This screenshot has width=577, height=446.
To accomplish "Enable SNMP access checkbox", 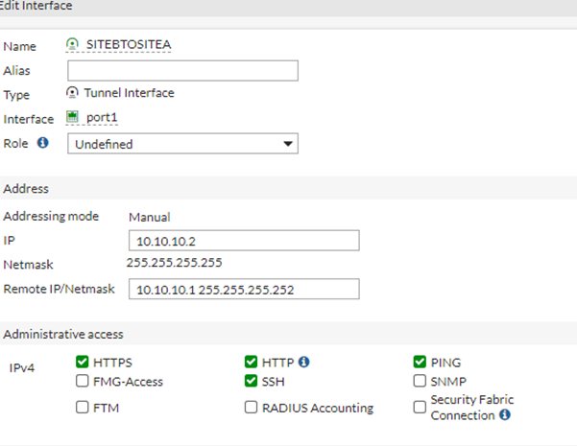I will click(x=420, y=382).
